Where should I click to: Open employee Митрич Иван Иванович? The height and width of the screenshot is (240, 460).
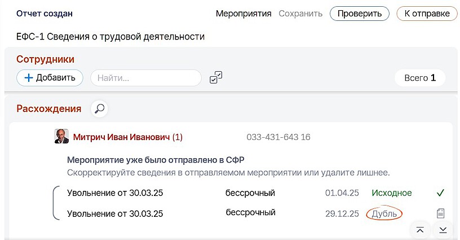coord(121,137)
